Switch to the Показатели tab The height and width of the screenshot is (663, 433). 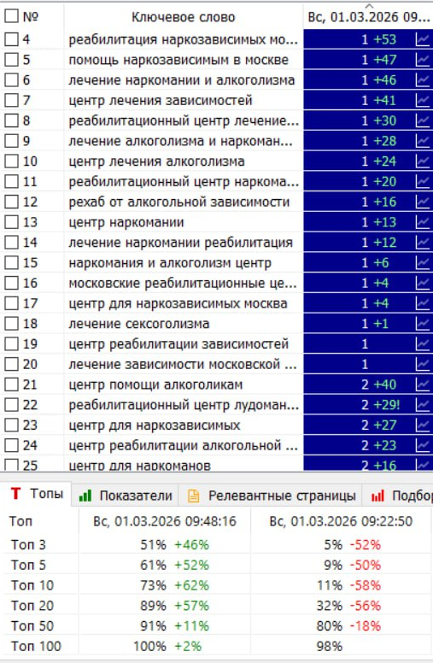coord(126,496)
